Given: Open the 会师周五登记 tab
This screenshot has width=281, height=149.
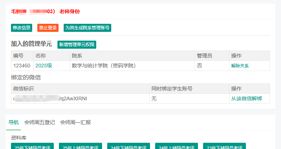Looking at the screenshot, I should click(40, 122).
